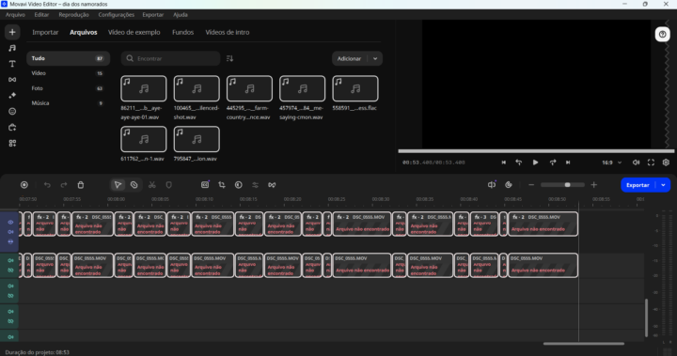This screenshot has width=677, height=356.
Task: Redo action with redo arrow
Action: pos(64,185)
